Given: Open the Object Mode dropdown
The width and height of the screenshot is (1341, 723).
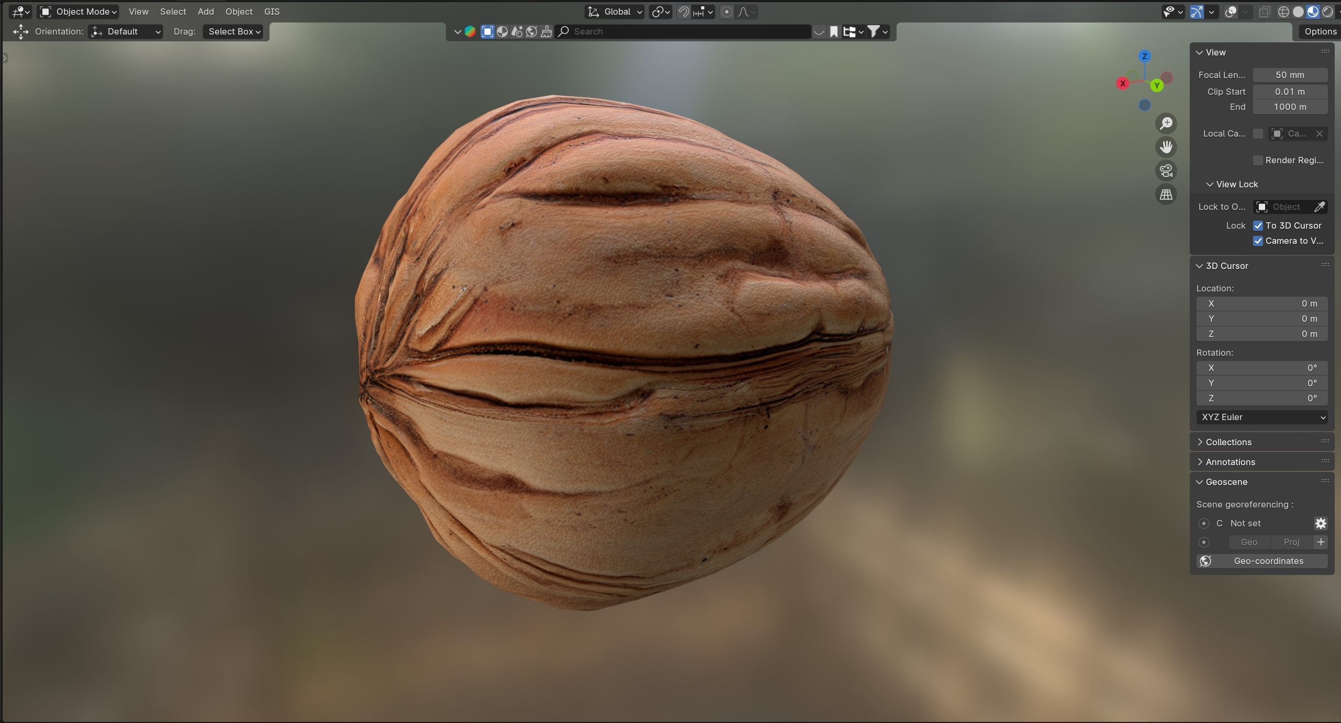Looking at the screenshot, I should 79,12.
